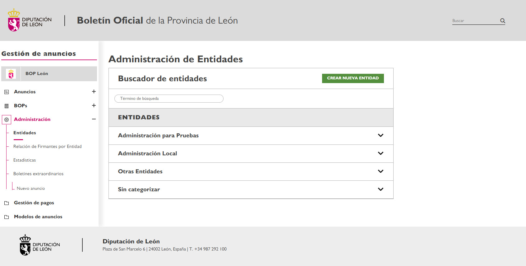Screen dimensions: 526x266
Task: Click the BOPs document icon
Action: 7,106
